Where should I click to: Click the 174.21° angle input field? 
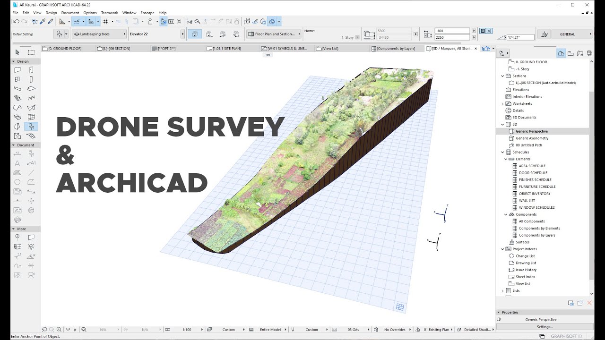coord(521,37)
